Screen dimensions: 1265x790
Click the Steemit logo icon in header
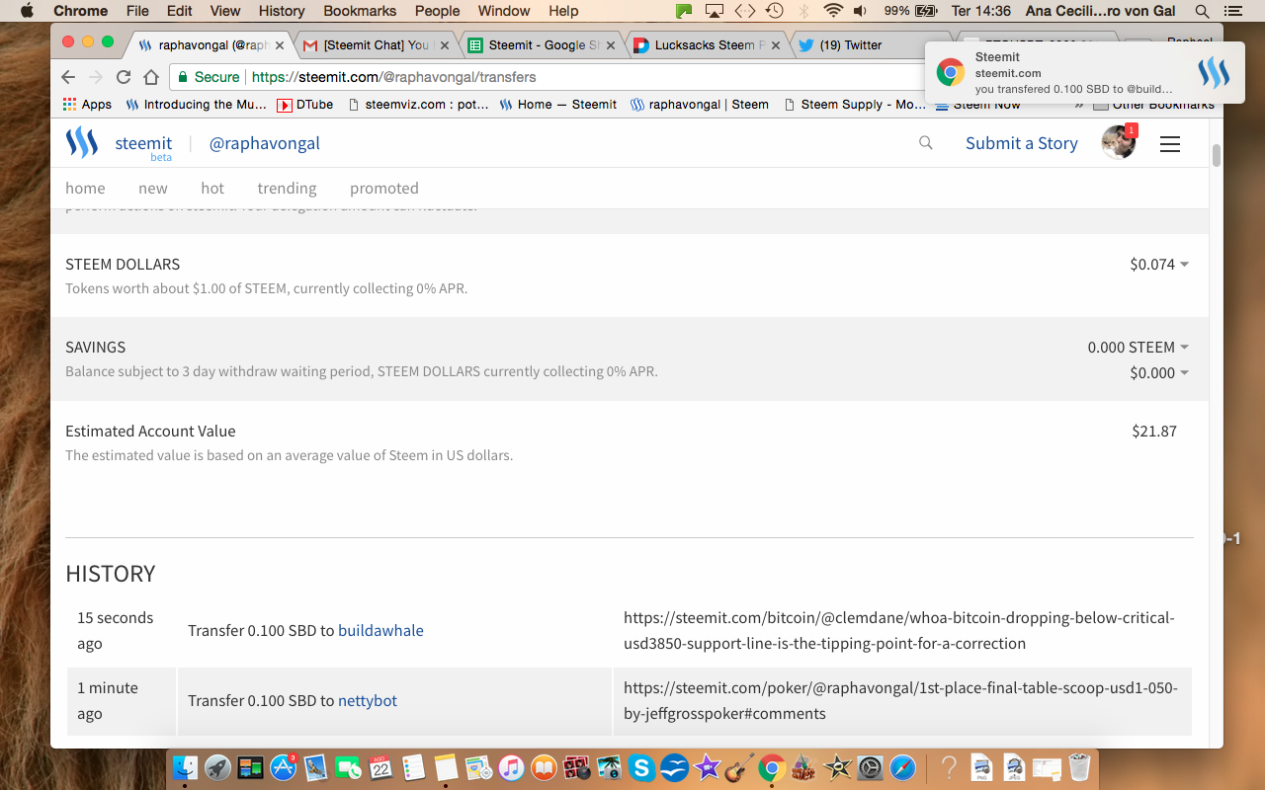tap(82, 143)
